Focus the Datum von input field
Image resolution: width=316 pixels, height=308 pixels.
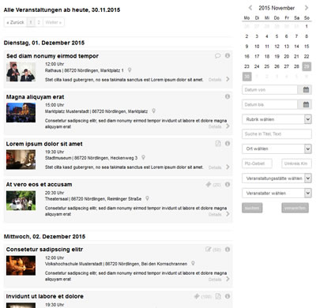[269, 90]
